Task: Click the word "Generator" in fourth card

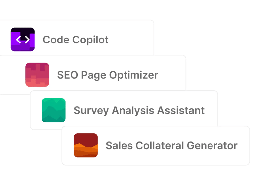Action: click(212, 146)
